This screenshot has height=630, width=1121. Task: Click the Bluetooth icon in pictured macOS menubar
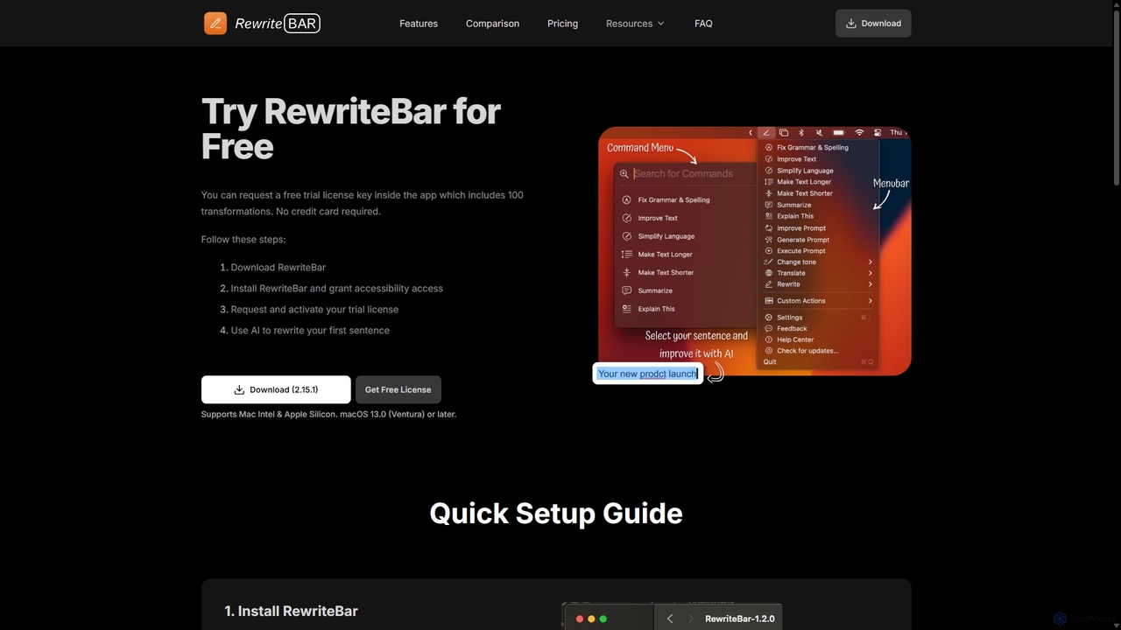point(801,133)
